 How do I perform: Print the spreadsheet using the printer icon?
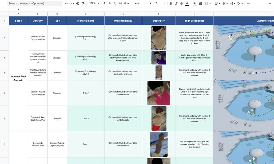[78, 3]
